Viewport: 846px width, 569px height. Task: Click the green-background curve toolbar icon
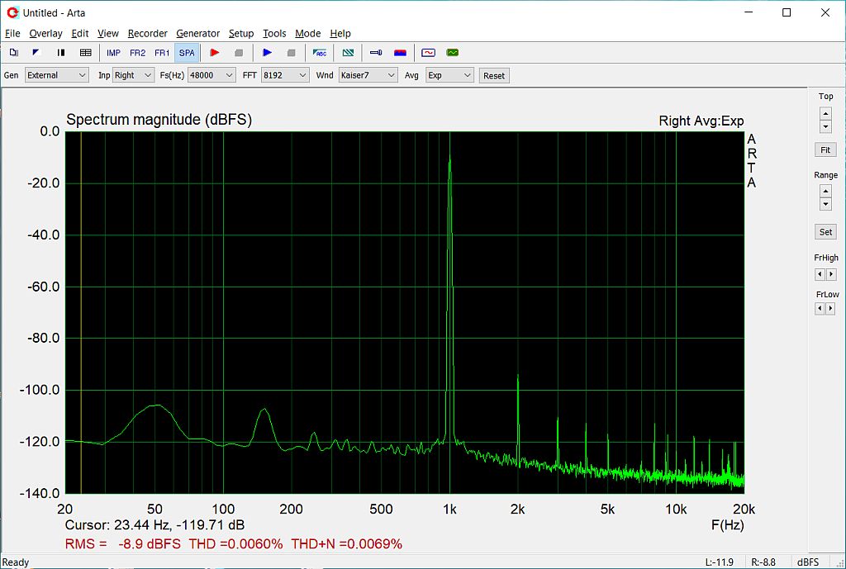(x=453, y=52)
